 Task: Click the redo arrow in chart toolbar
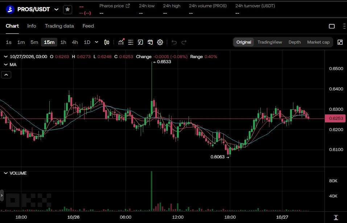coord(184,42)
